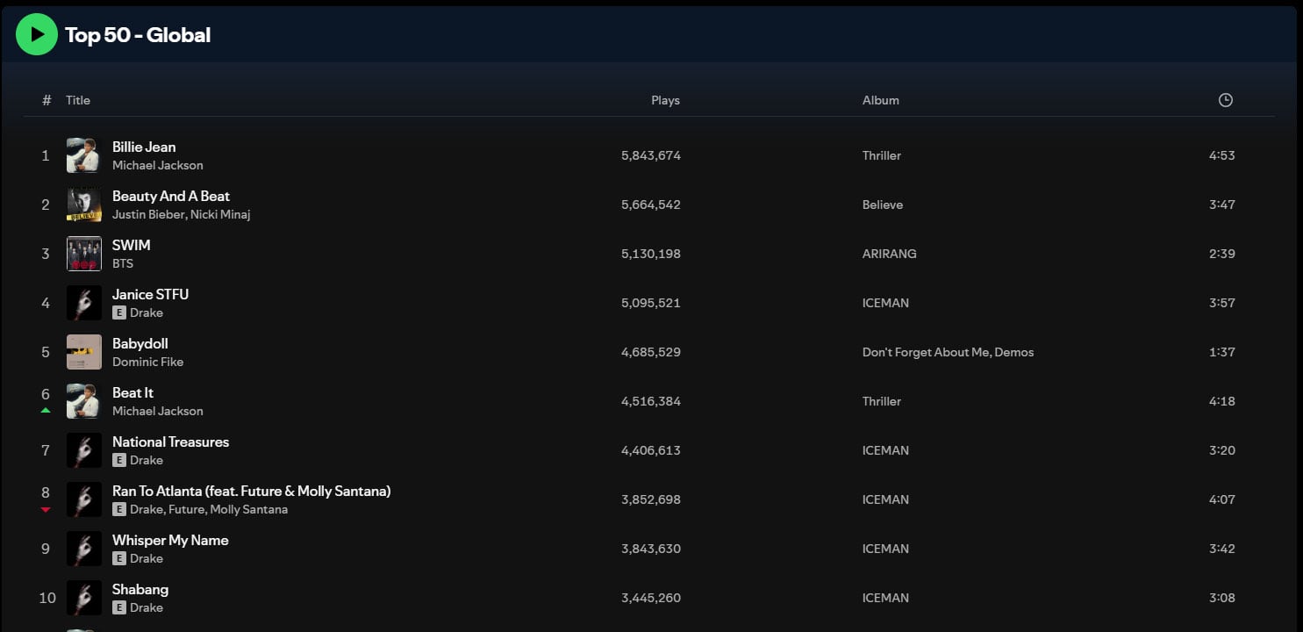This screenshot has height=632, width=1303.
Task: Click the Album column header
Action: 881,100
